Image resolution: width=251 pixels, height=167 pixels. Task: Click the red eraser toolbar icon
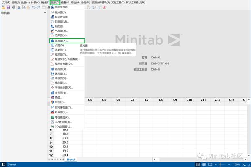pos(104,8)
